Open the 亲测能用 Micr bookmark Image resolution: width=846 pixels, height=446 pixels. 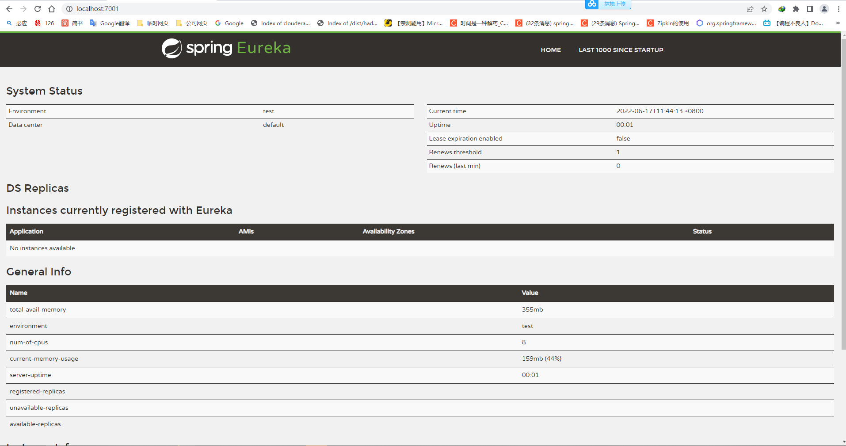[414, 23]
